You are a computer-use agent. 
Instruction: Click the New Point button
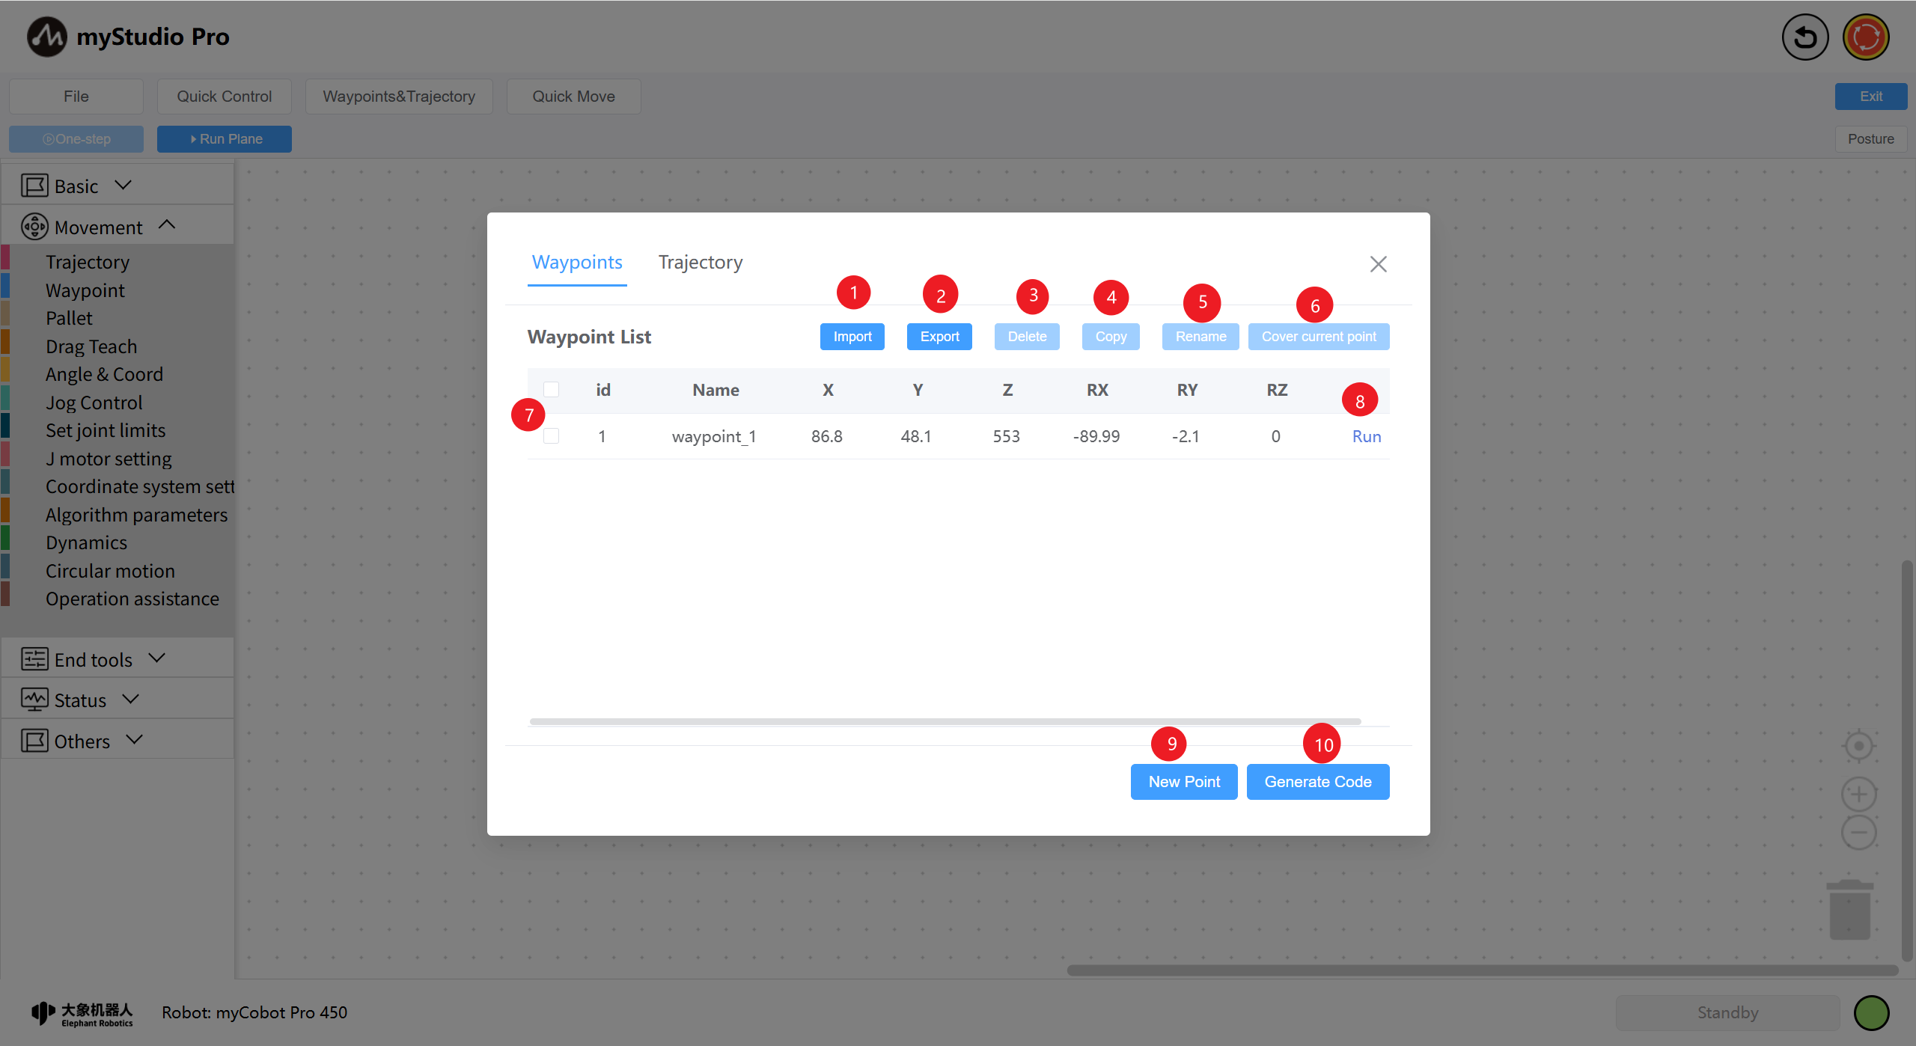pos(1183,782)
